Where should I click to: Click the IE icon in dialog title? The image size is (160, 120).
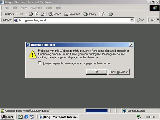(x=28, y=45)
